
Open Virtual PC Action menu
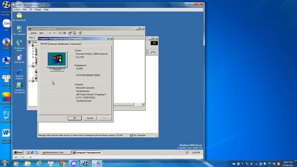point(17,9)
